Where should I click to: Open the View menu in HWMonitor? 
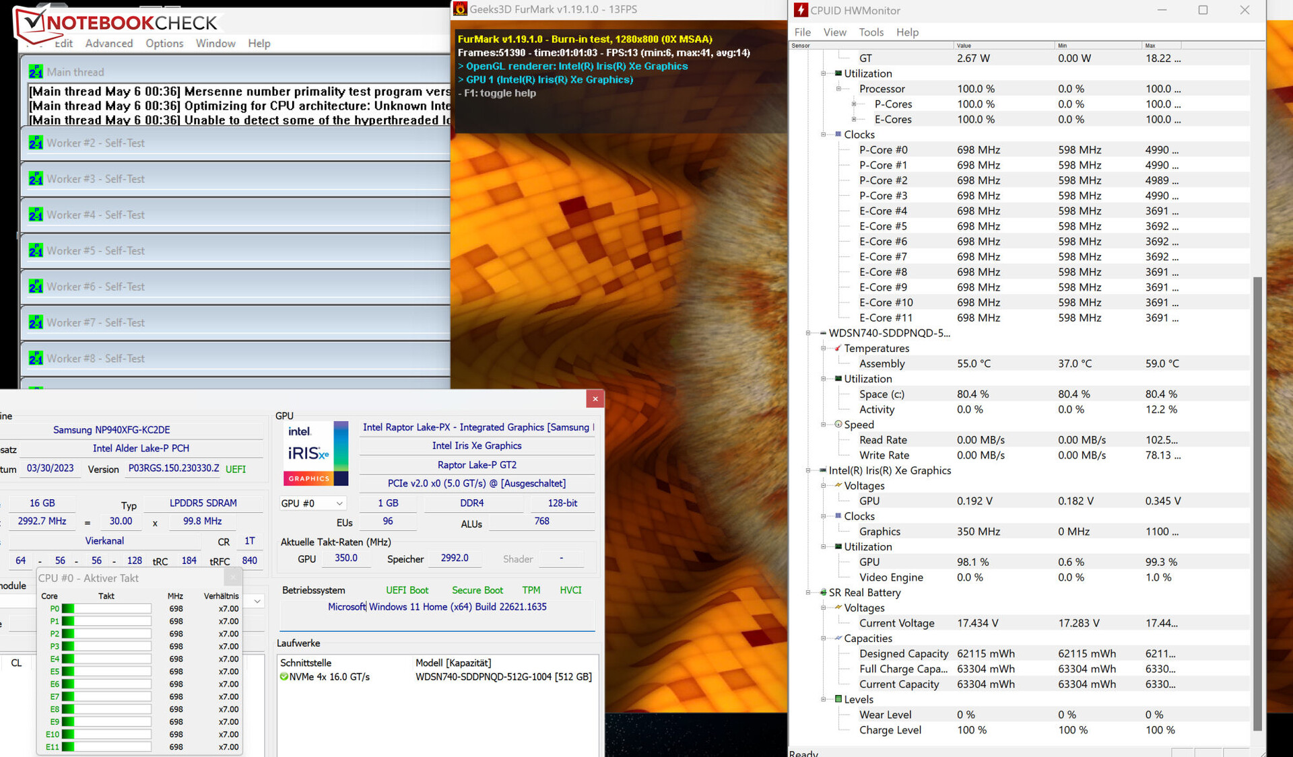834,32
